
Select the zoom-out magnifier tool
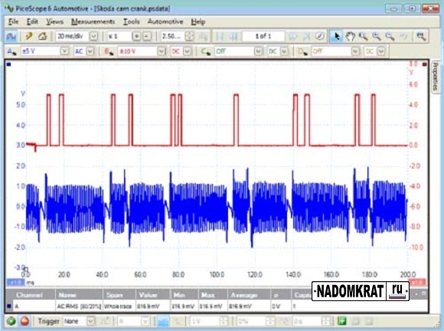coord(390,36)
